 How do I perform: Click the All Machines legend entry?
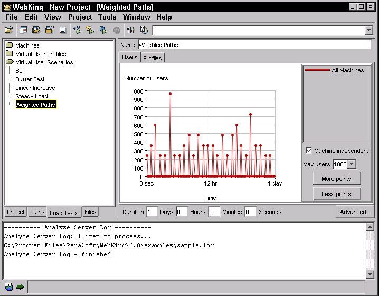pos(335,70)
